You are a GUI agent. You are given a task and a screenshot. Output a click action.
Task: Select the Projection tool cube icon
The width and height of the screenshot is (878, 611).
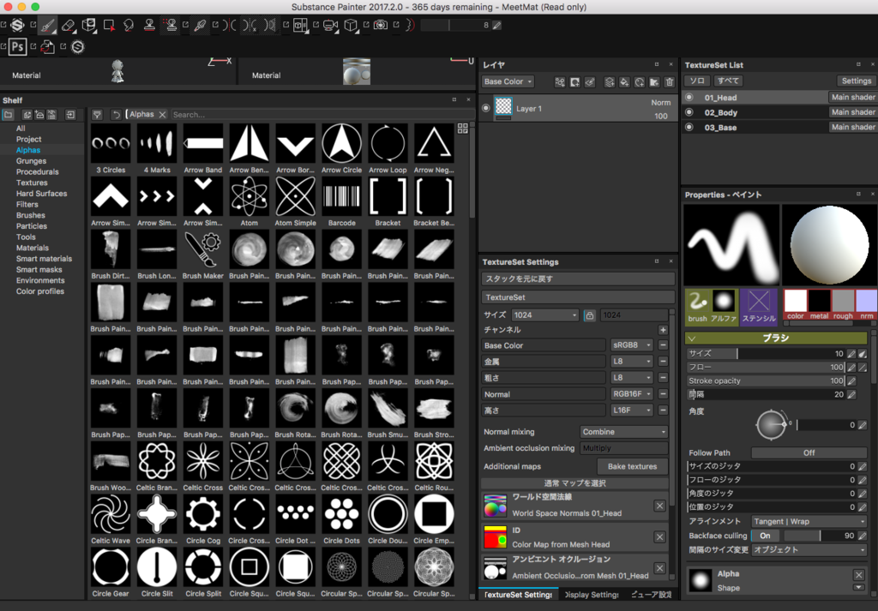coord(88,25)
